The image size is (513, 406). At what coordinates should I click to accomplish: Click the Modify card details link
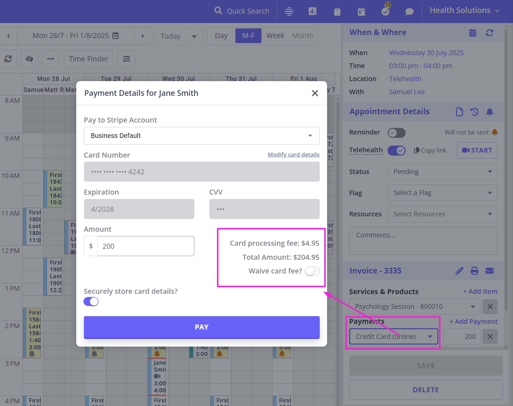pyautogui.click(x=293, y=154)
